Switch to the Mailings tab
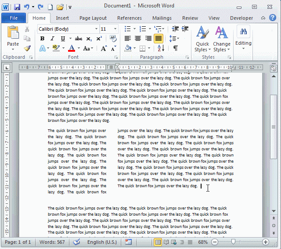The height and width of the screenshot is (249, 281). click(x=162, y=18)
